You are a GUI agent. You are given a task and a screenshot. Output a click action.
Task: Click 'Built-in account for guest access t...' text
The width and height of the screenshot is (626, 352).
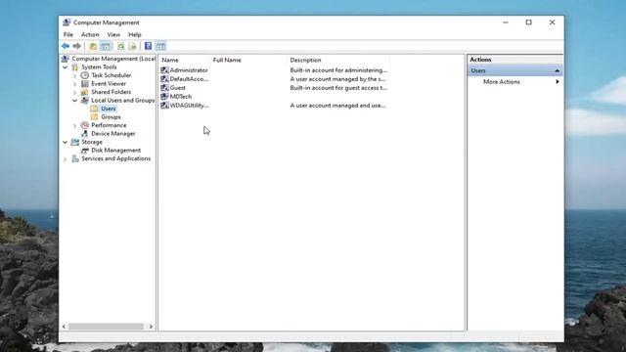(x=338, y=88)
